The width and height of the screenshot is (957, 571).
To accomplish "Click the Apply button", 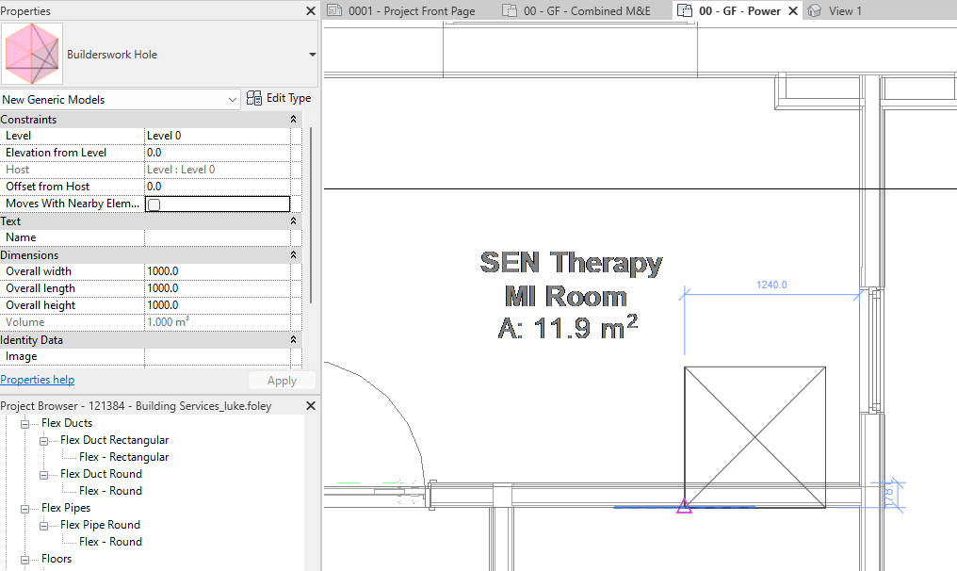I will tap(282, 381).
